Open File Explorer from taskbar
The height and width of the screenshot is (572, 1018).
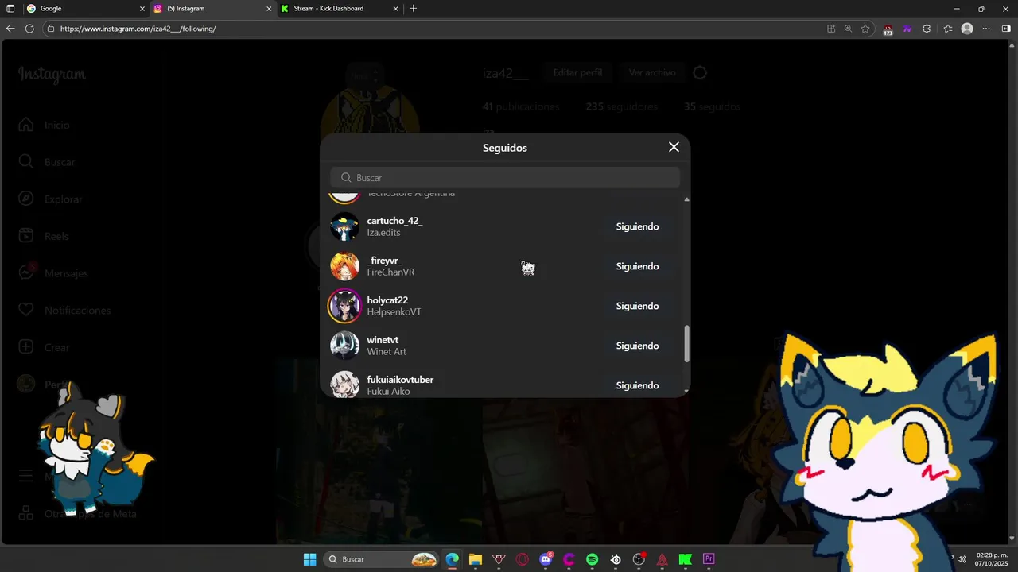coord(476,559)
